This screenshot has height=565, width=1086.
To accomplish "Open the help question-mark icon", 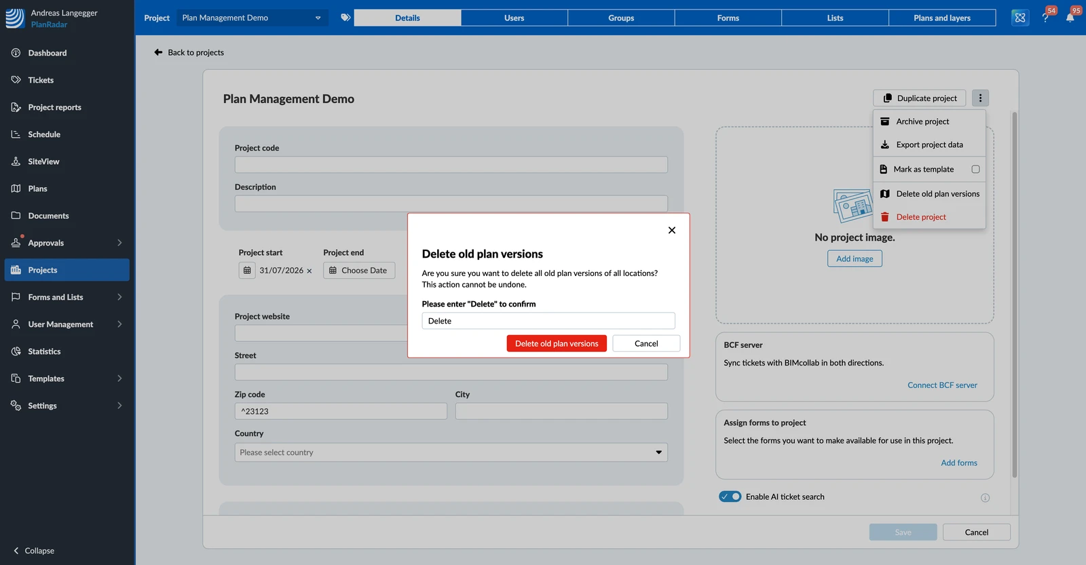I will 1045,18.
